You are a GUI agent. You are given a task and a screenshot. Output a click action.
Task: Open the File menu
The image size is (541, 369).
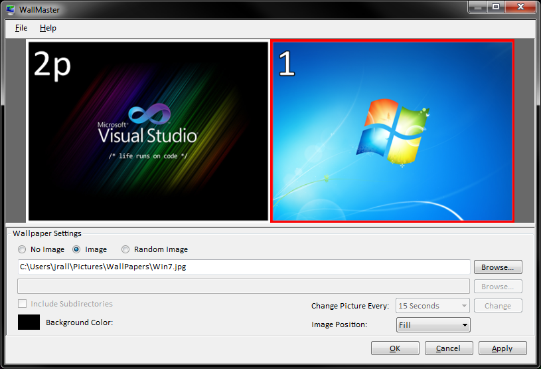[21, 28]
